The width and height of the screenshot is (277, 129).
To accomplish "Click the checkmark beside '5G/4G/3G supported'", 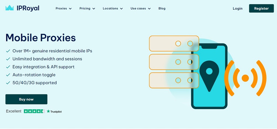I will [8, 83].
